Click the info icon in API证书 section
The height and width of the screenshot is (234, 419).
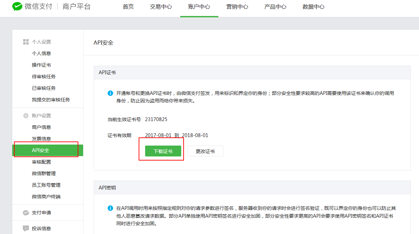tap(110, 93)
